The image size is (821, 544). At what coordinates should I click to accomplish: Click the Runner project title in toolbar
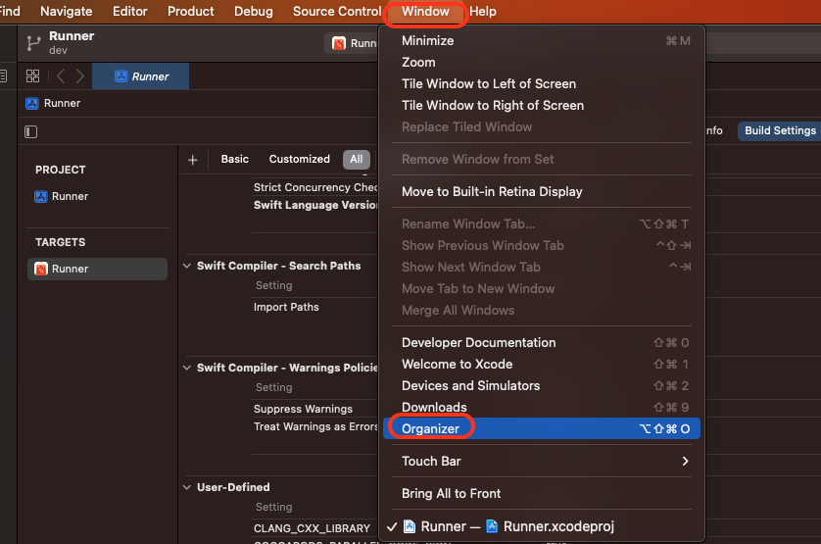(72, 36)
